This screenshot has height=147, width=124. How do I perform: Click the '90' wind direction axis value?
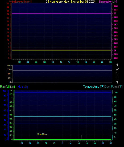click(9, 78)
